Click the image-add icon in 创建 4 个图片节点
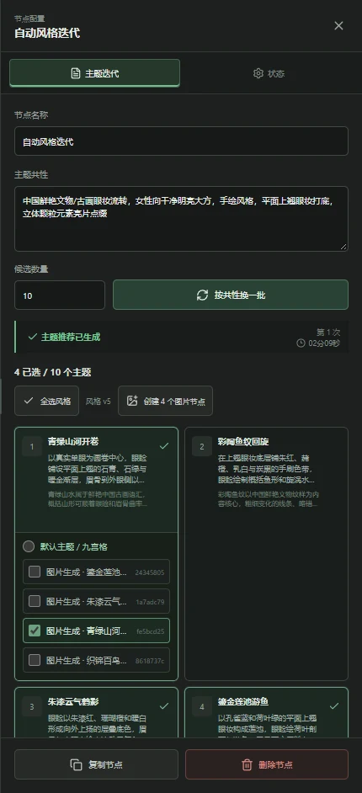Image resolution: width=362 pixels, height=793 pixels. pyautogui.click(x=132, y=401)
